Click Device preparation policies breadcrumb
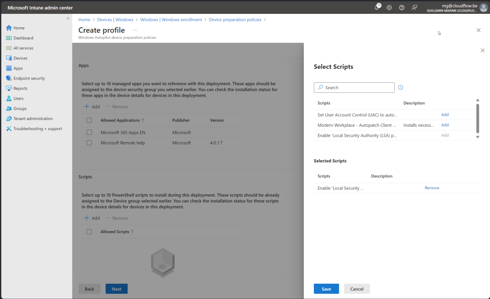This screenshot has height=299, width=490. pos(235,19)
